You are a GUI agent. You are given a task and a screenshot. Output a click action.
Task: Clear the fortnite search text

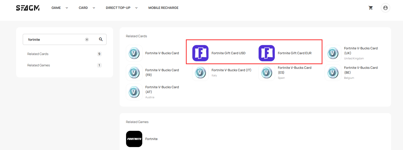point(87,39)
